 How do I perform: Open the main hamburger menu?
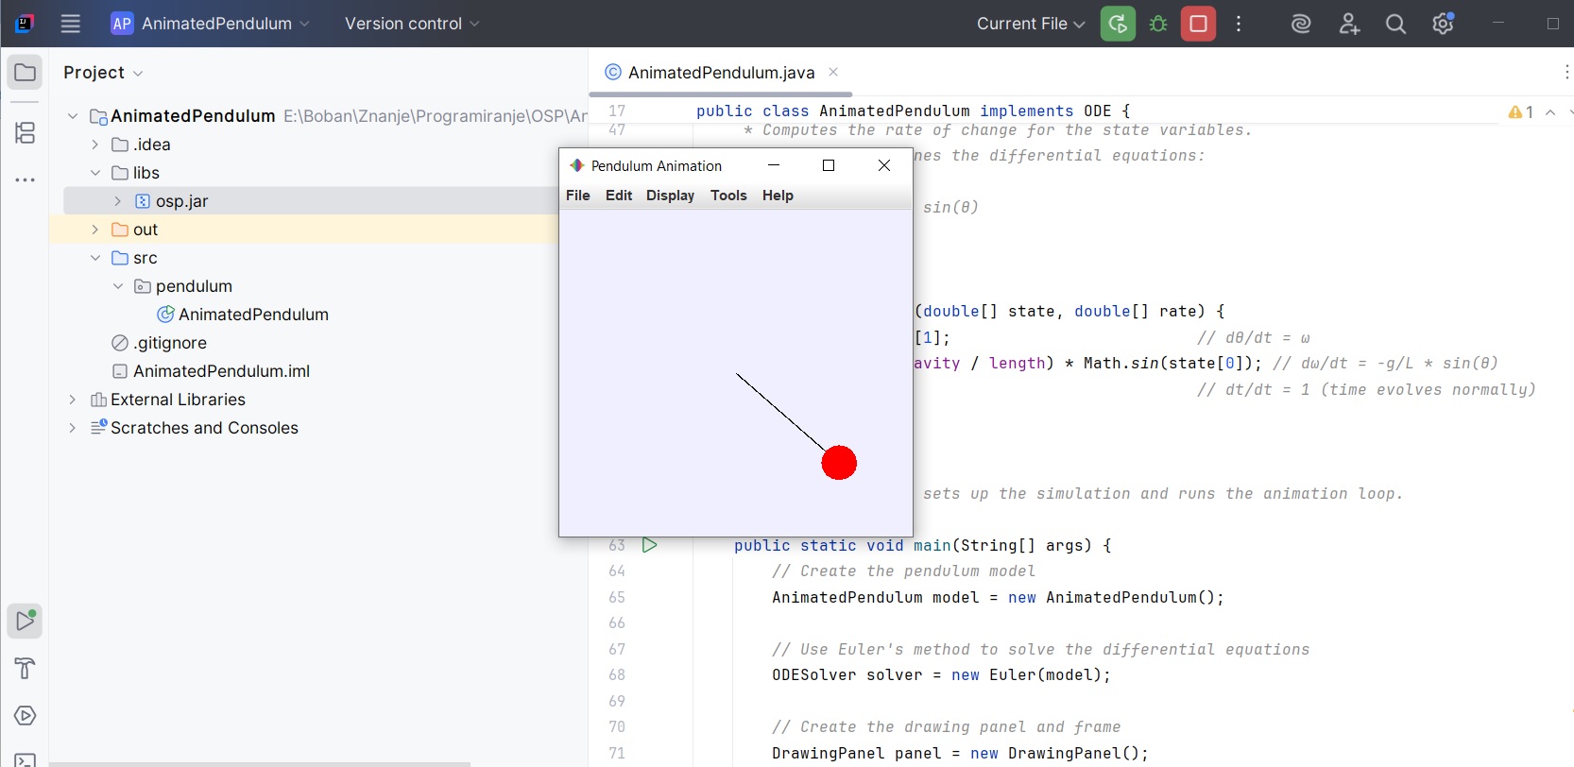click(x=71, y=24)
